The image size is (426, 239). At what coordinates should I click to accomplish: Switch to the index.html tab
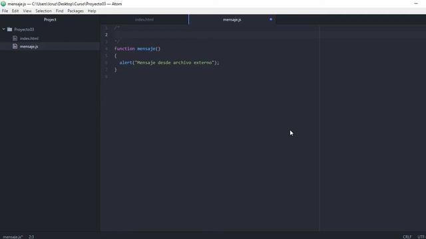coord(144,19)
